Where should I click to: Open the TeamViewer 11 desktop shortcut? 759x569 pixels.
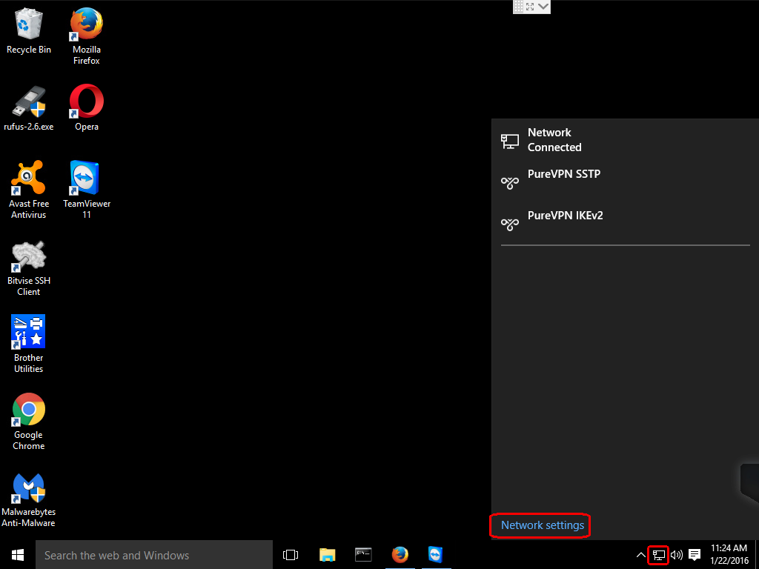(87, 190)
